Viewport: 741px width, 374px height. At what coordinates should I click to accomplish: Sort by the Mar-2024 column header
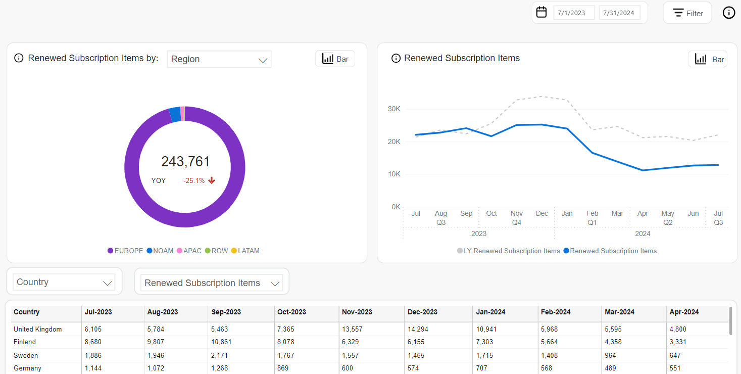[634, 312]
